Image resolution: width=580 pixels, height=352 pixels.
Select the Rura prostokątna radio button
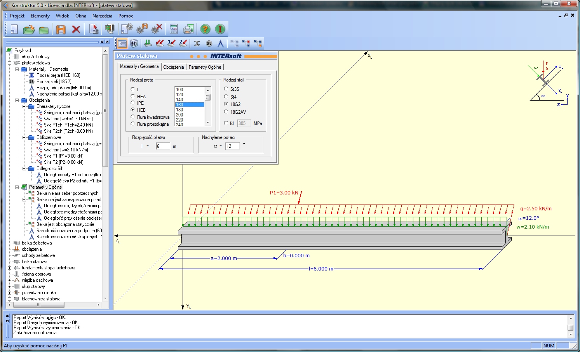pyautogui.click(x=133, y=124)
